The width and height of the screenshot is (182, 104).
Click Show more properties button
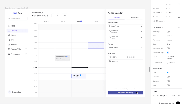166,103
